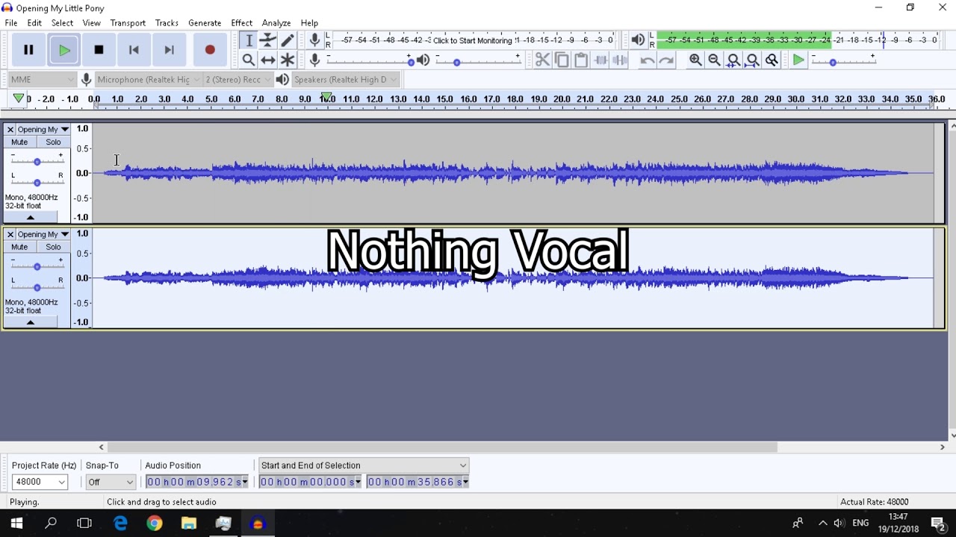Click the recording meter microphone icon
The height and width of the screenshot is (537, 956).
(x=315, y=40)
